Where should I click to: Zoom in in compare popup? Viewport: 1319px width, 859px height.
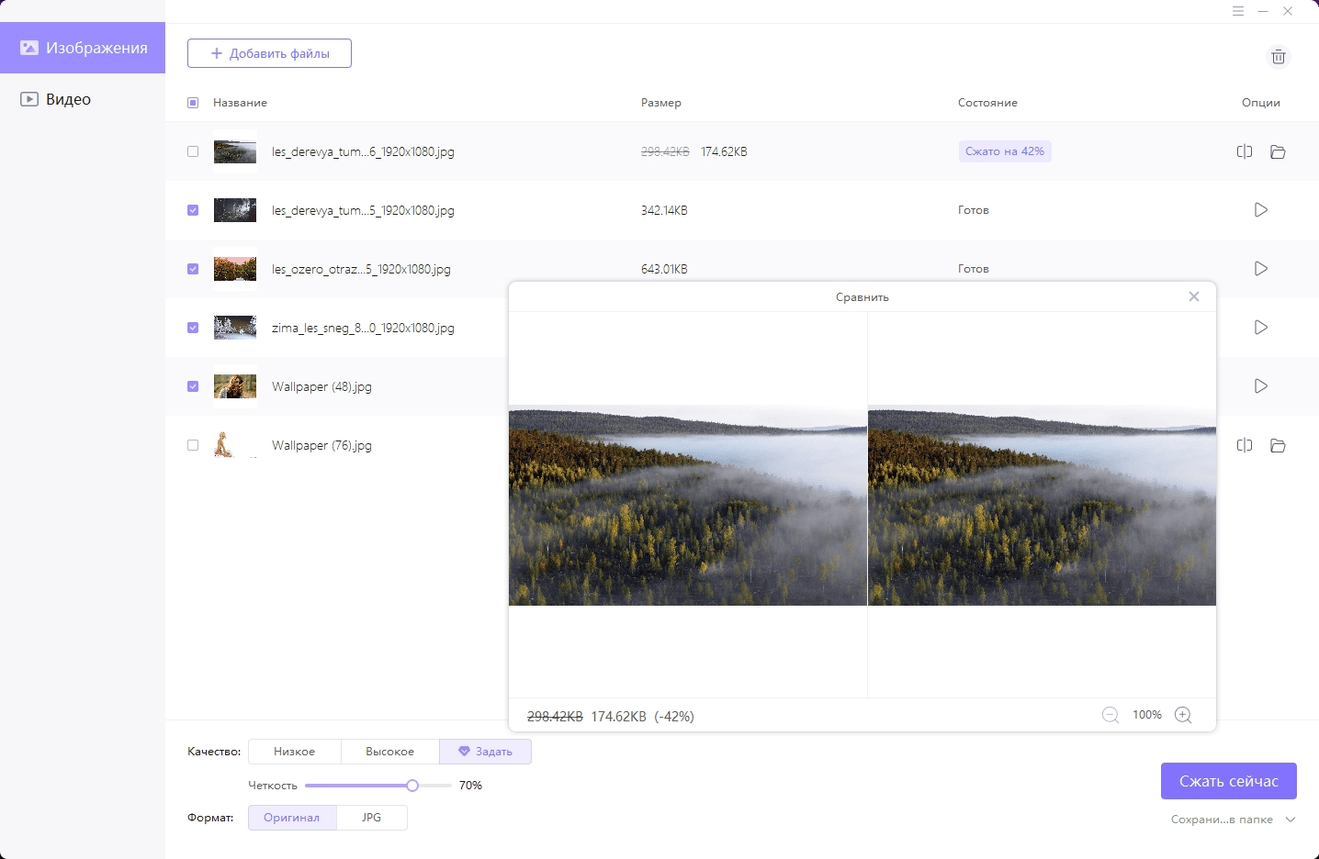1183,715
